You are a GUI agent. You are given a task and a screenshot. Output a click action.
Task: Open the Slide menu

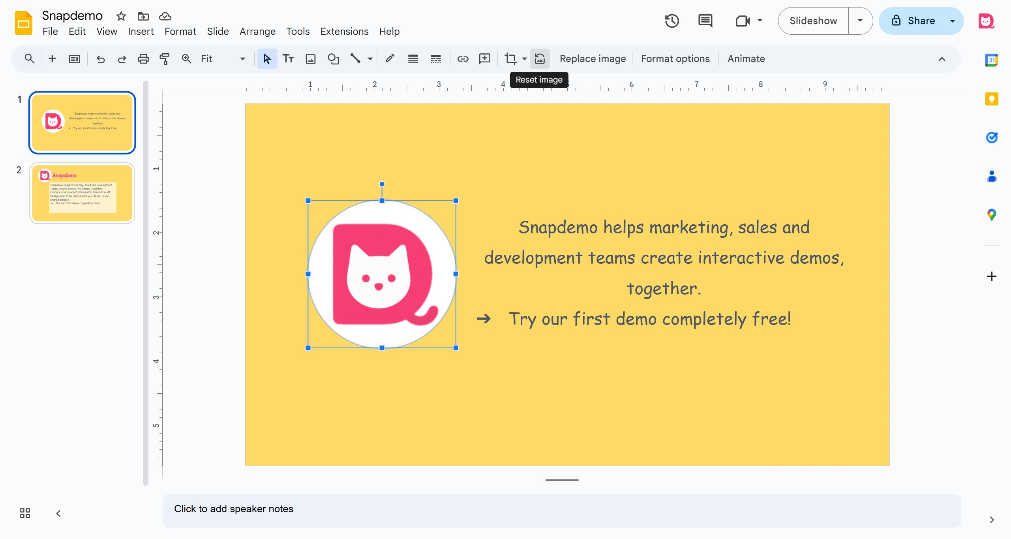point(218,31)
